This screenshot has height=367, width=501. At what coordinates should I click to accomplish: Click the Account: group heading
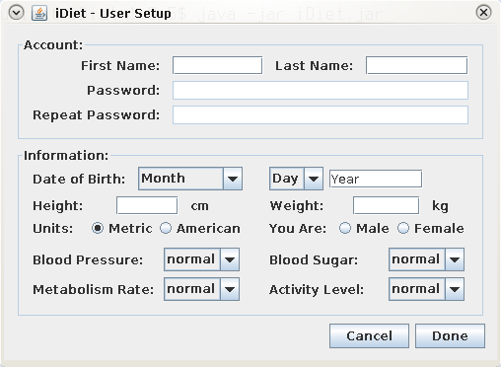click(53, 45)
